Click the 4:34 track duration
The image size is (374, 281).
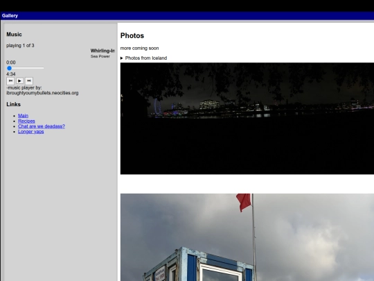coord(11,74)
